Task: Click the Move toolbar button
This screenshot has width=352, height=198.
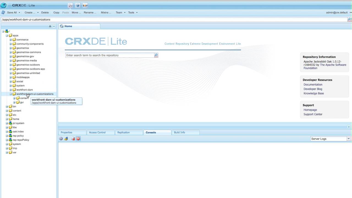Action: tap(76, 12)
